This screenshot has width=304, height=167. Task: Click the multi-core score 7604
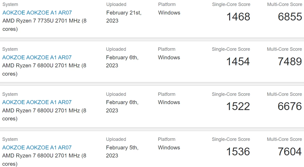[290, 152]
